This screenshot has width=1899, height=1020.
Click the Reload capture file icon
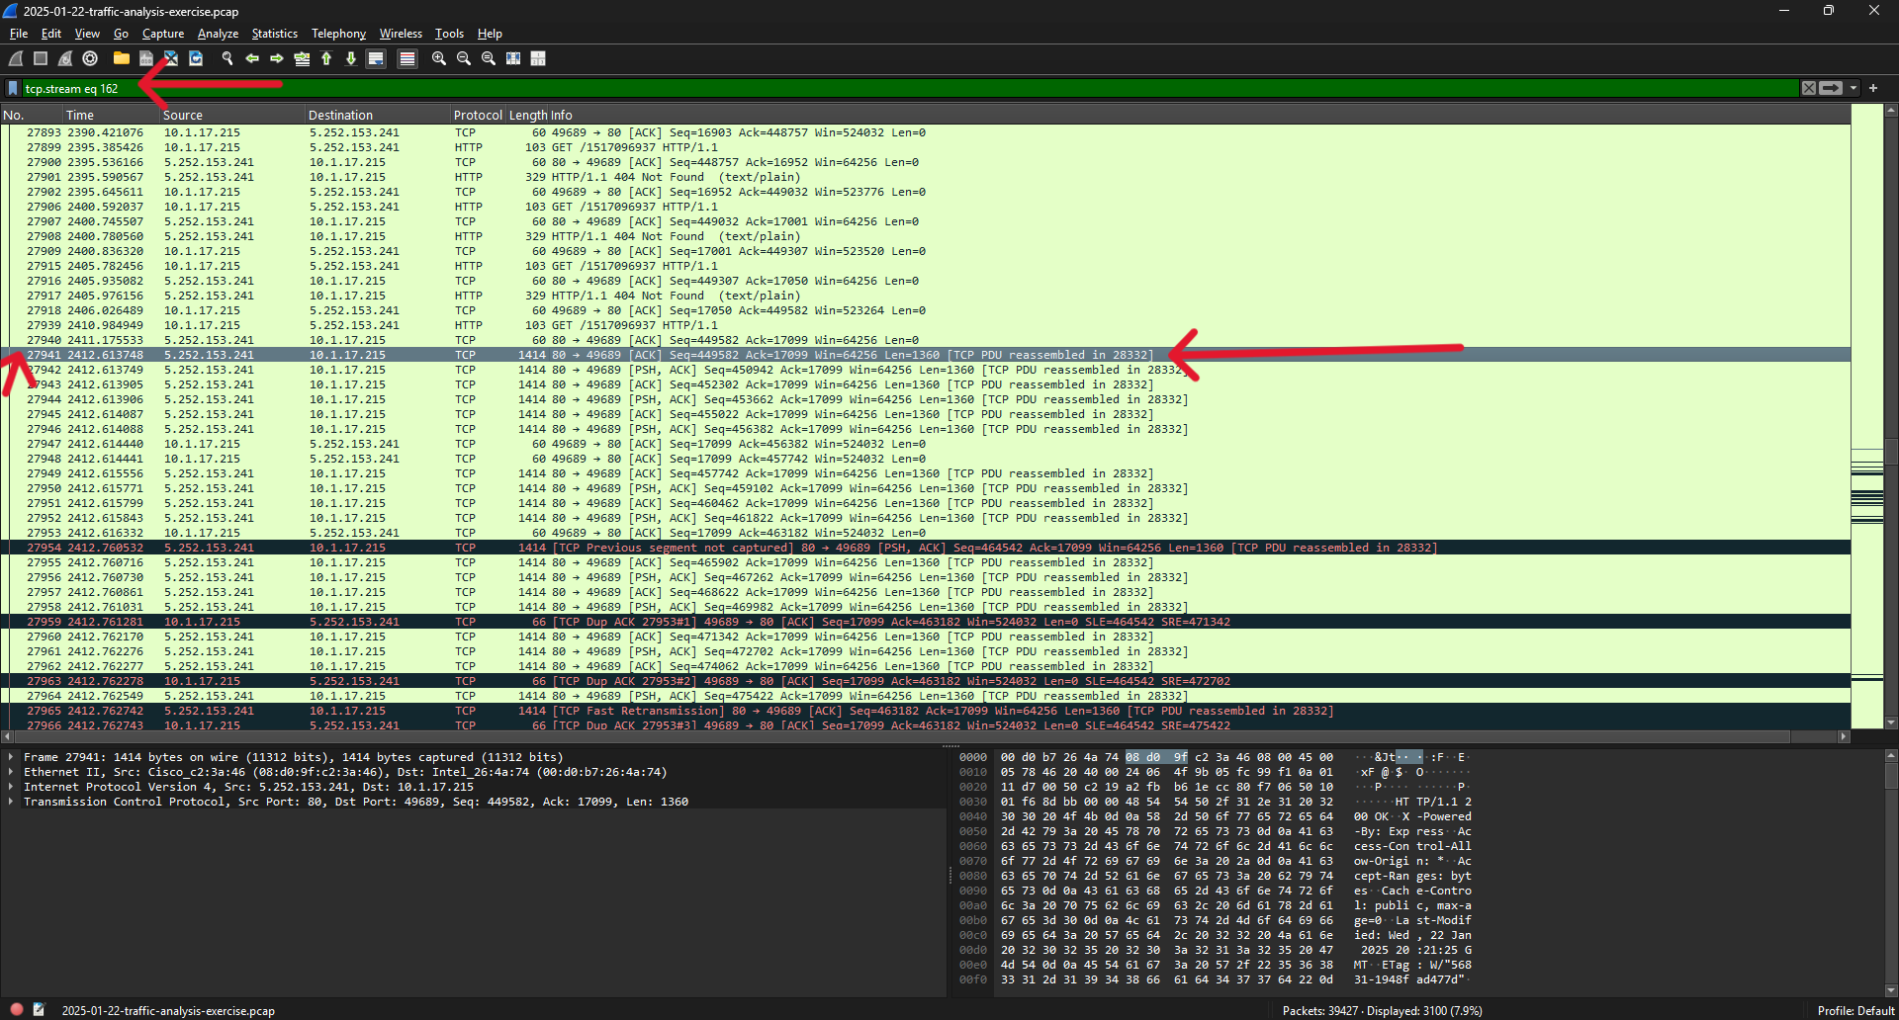(196, 58)
